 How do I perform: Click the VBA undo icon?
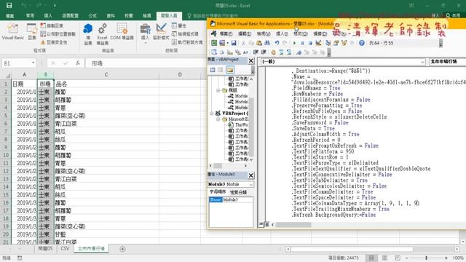pos(277,43)
